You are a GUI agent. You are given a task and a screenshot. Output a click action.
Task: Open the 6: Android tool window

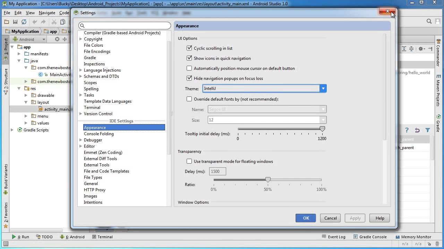72,237
